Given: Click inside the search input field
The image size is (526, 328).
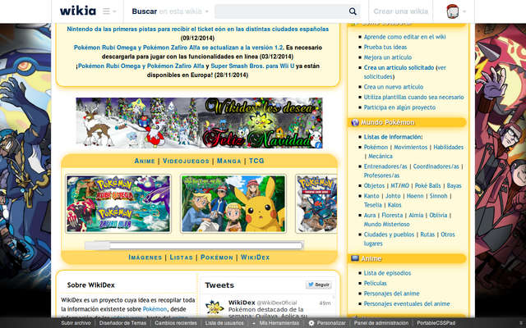Looking at the screenshot, I should click(x=280, y=11).
